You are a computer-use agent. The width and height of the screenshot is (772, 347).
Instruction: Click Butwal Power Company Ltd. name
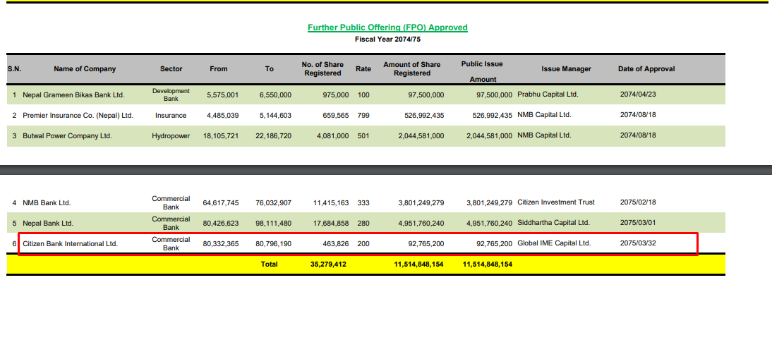67,135
